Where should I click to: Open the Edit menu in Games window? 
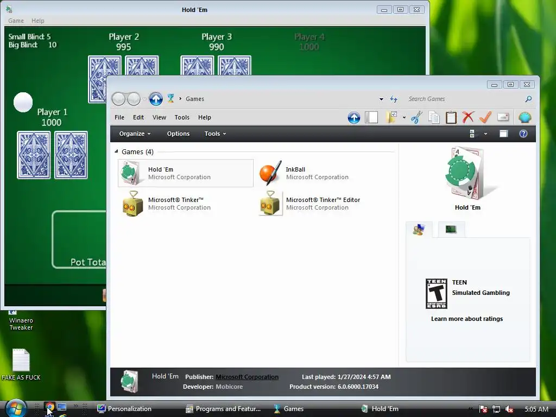(138, 117)
